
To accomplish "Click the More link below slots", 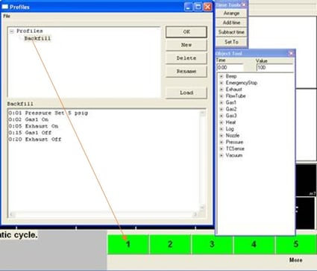I will pos(296,260).
